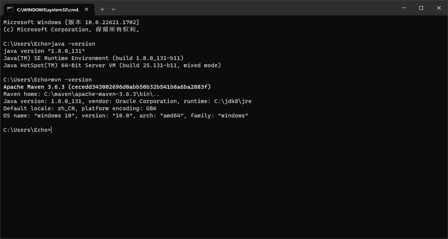Maximize the terminal window
Viewport: 448px width, 239px height.
(421, 8)
